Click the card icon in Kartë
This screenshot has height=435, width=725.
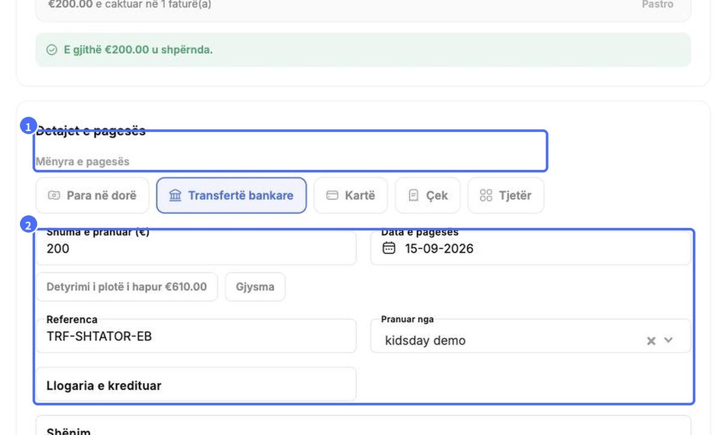[x=332, y=195]
